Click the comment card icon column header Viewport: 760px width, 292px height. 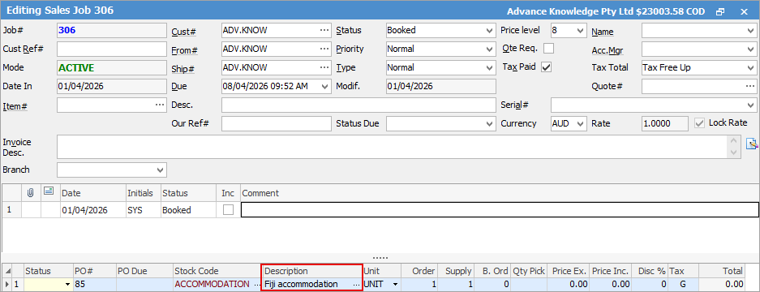49,192
